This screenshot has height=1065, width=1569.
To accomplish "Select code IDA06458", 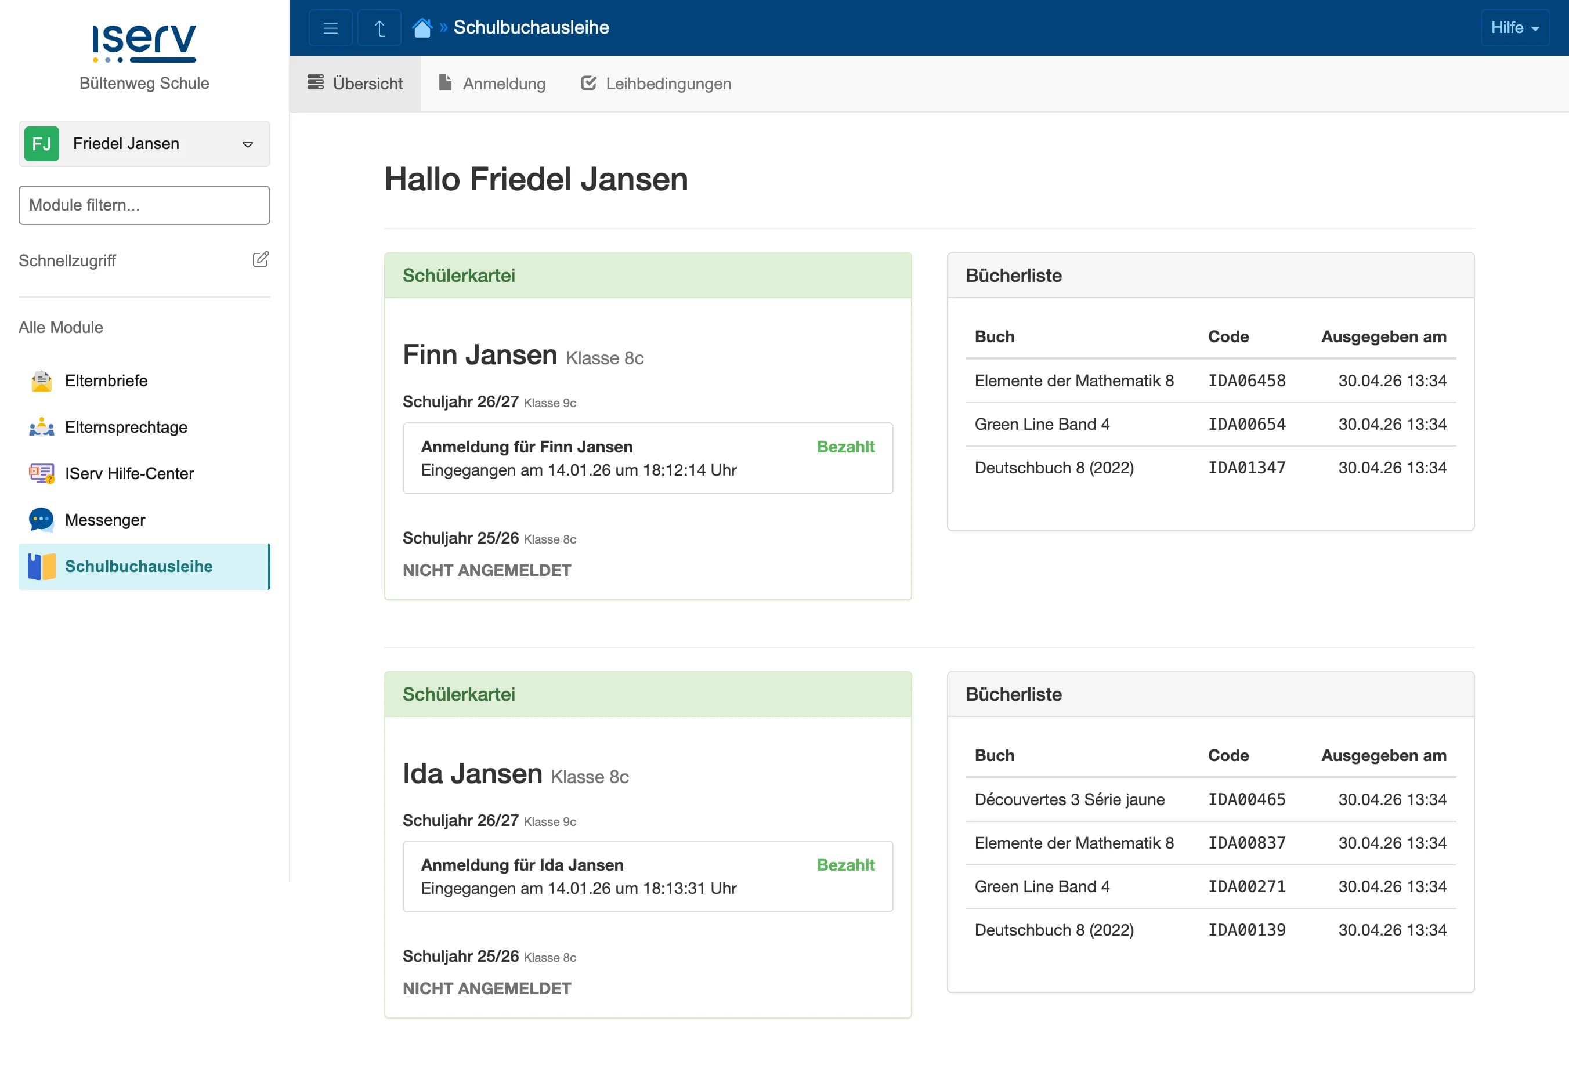I will 1246,381.
